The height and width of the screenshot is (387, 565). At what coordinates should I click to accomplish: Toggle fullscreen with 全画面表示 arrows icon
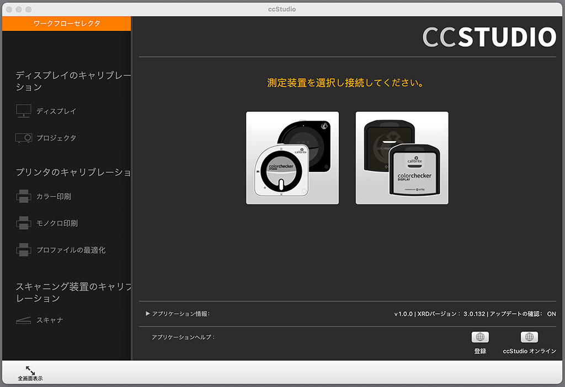click(x=30, y=370)
